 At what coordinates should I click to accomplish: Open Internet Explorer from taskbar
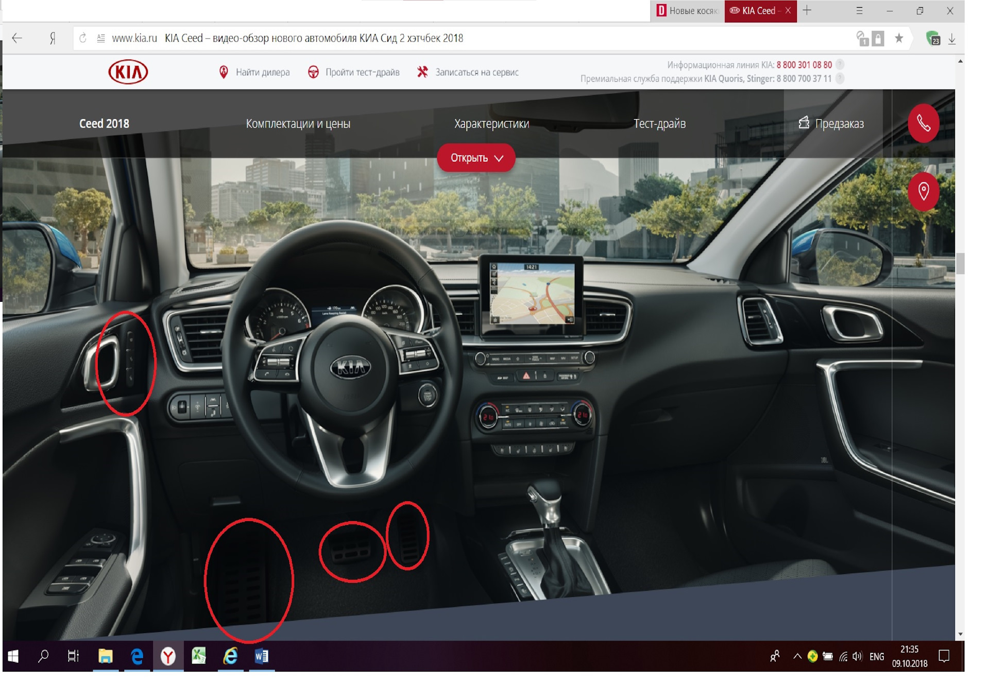pyautogui.click(x=230, y=656)
